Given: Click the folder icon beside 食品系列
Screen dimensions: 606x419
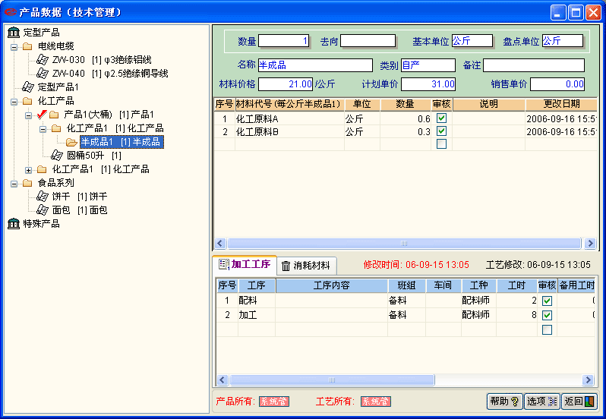Looking at the screenshot, I should (27, 183).
